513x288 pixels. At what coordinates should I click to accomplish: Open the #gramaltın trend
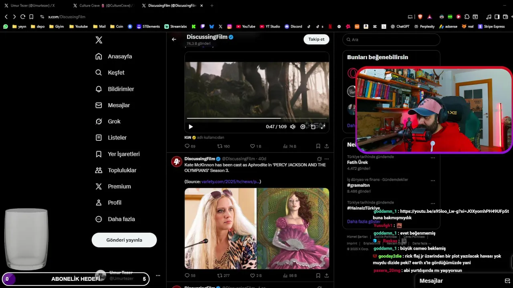pyautogui.click(x=358, y=186)
